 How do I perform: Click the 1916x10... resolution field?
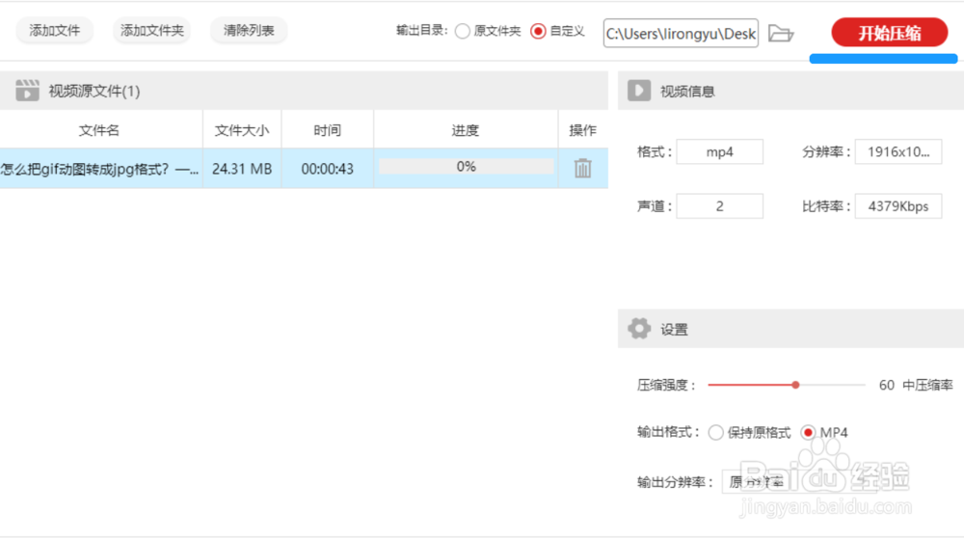pyautogui.click(x=898, y=152)
